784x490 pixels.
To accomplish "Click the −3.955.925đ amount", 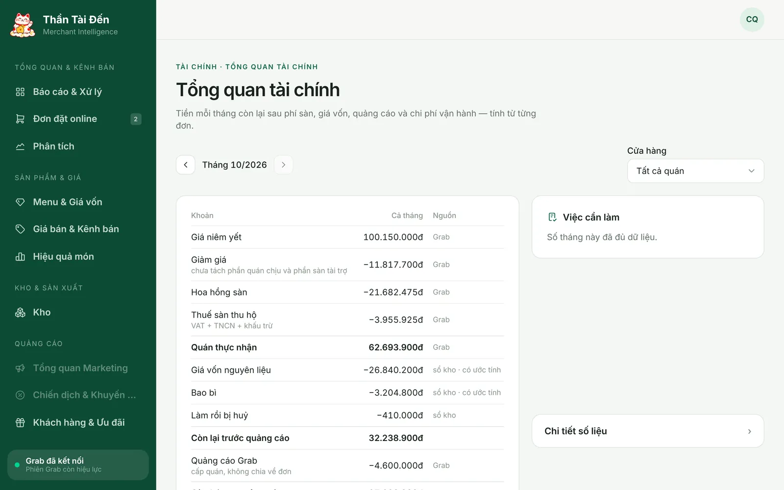I will click(x=396, y=320).
